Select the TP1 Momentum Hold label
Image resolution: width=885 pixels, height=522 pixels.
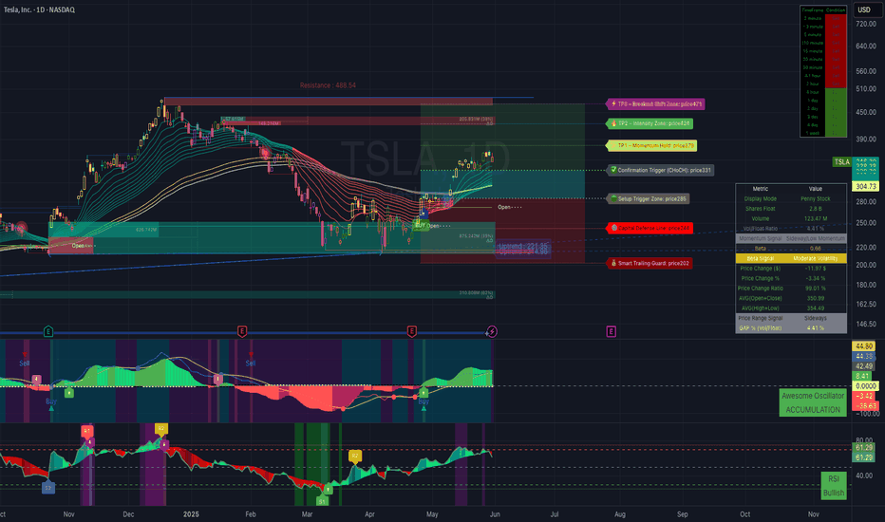tap(651, 145)
